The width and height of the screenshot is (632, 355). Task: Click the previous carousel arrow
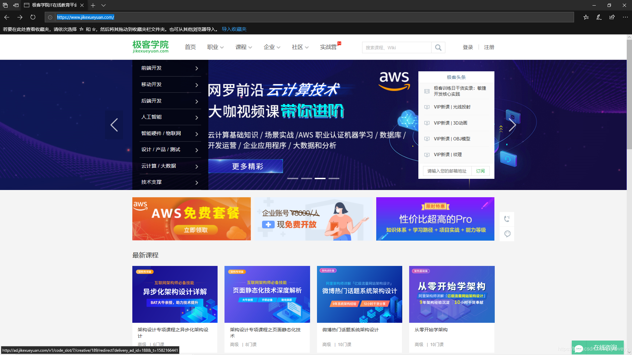pos(114,125)
